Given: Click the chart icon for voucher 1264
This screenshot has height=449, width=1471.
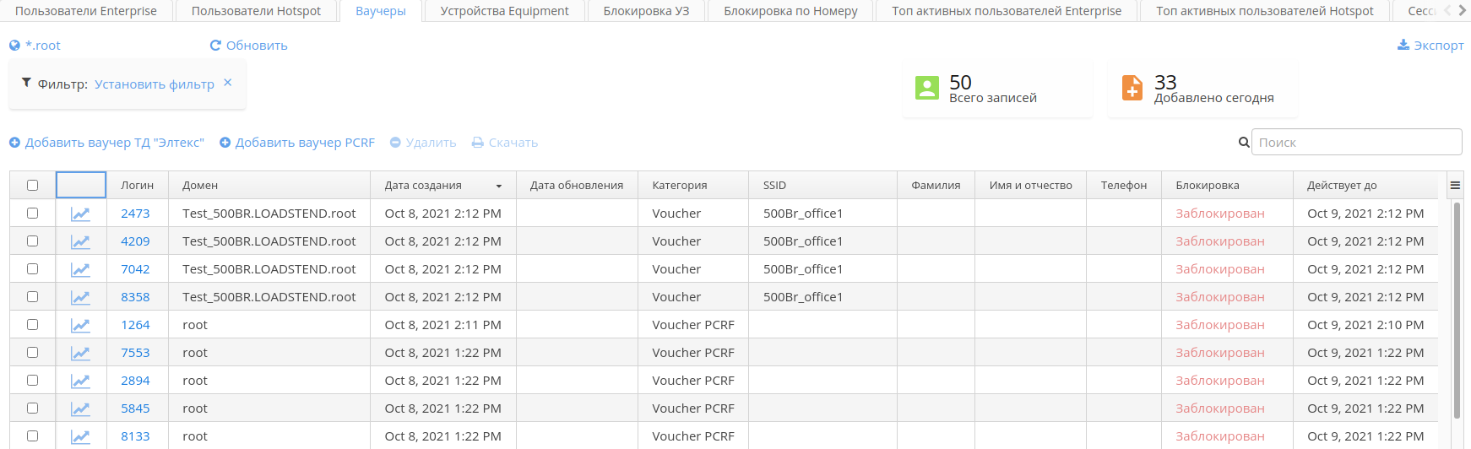Looking at the screenshot, I should (x=80, y=325).
